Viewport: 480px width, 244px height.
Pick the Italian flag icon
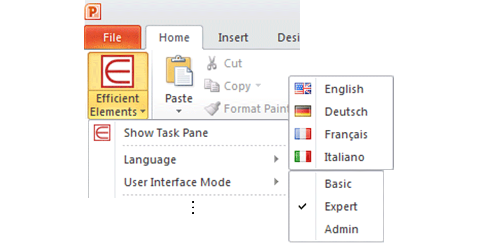[x=303, y=156]
